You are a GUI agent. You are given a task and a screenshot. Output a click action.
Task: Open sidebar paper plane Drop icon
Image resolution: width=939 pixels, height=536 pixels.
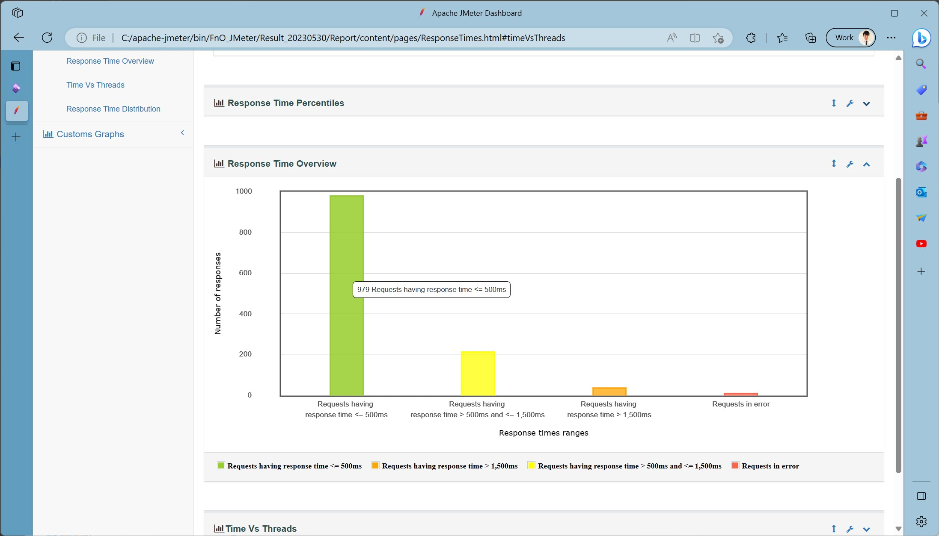921,218
